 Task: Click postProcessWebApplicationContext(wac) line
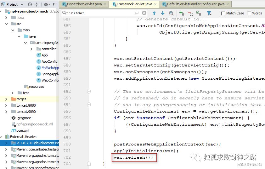tap(167, 144)
